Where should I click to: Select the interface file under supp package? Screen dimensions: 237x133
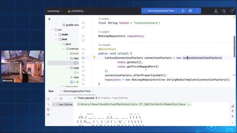pos(76,72)
